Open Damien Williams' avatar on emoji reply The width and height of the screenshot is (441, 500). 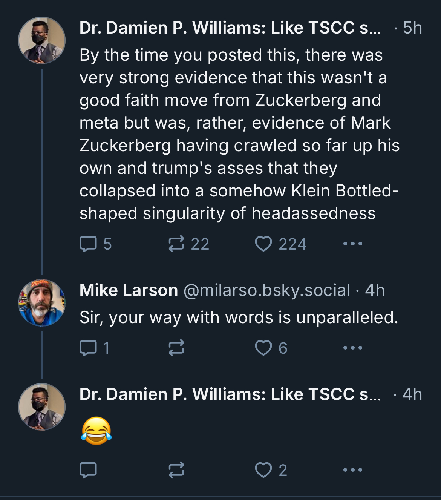coord(42,407)
